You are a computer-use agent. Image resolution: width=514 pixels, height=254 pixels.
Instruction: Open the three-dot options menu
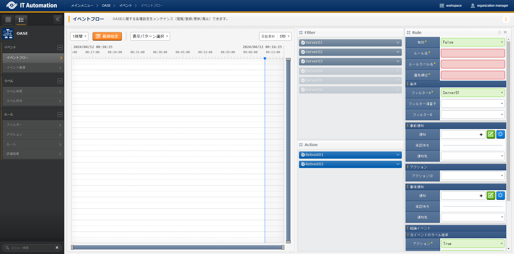pos(506,19)
